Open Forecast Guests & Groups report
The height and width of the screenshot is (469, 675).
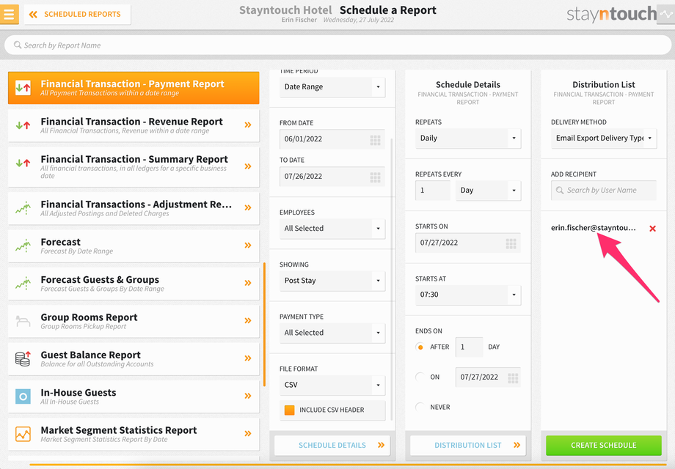click(134, 284)
